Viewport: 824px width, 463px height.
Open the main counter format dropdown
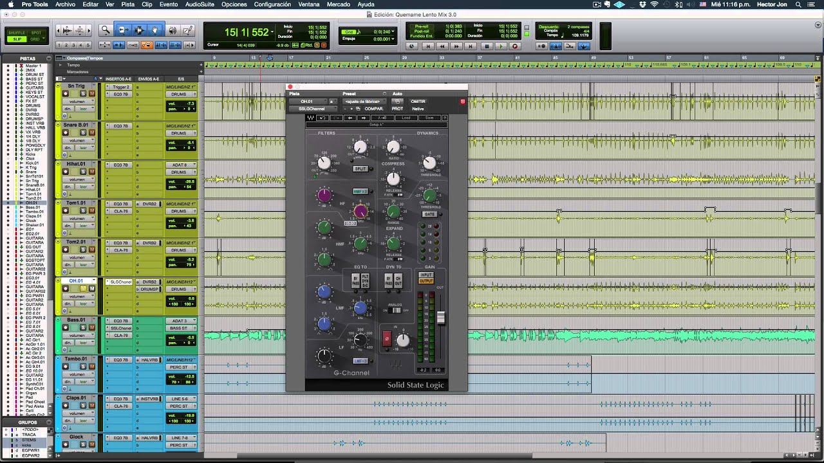[272, 31]
